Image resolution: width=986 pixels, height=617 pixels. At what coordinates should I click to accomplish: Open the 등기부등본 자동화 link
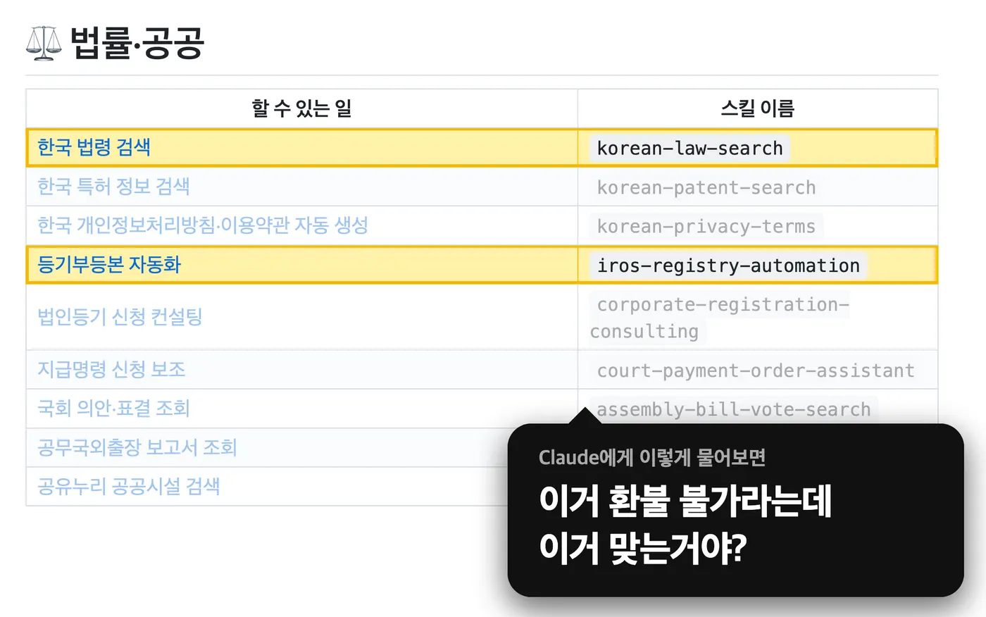point(109,265)
